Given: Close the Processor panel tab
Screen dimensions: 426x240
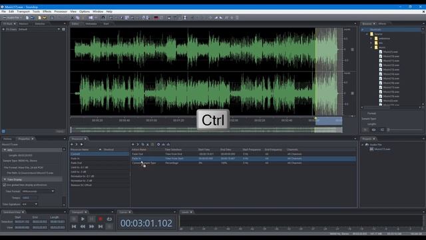Looking at the screenshot, I should pos(85,139).
